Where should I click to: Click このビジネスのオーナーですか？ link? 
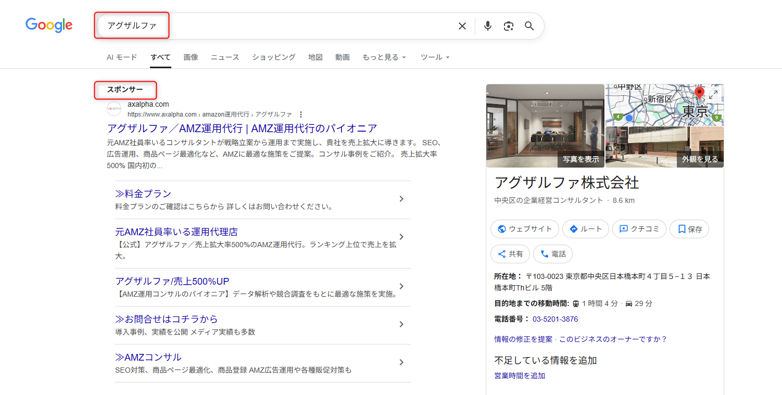click(613, 339)
